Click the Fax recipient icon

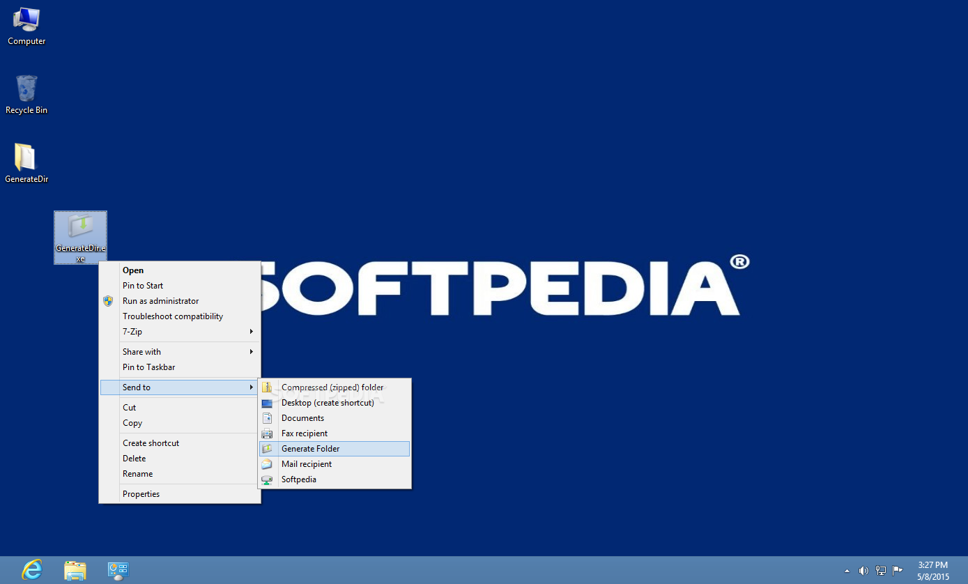pos(267,433)
